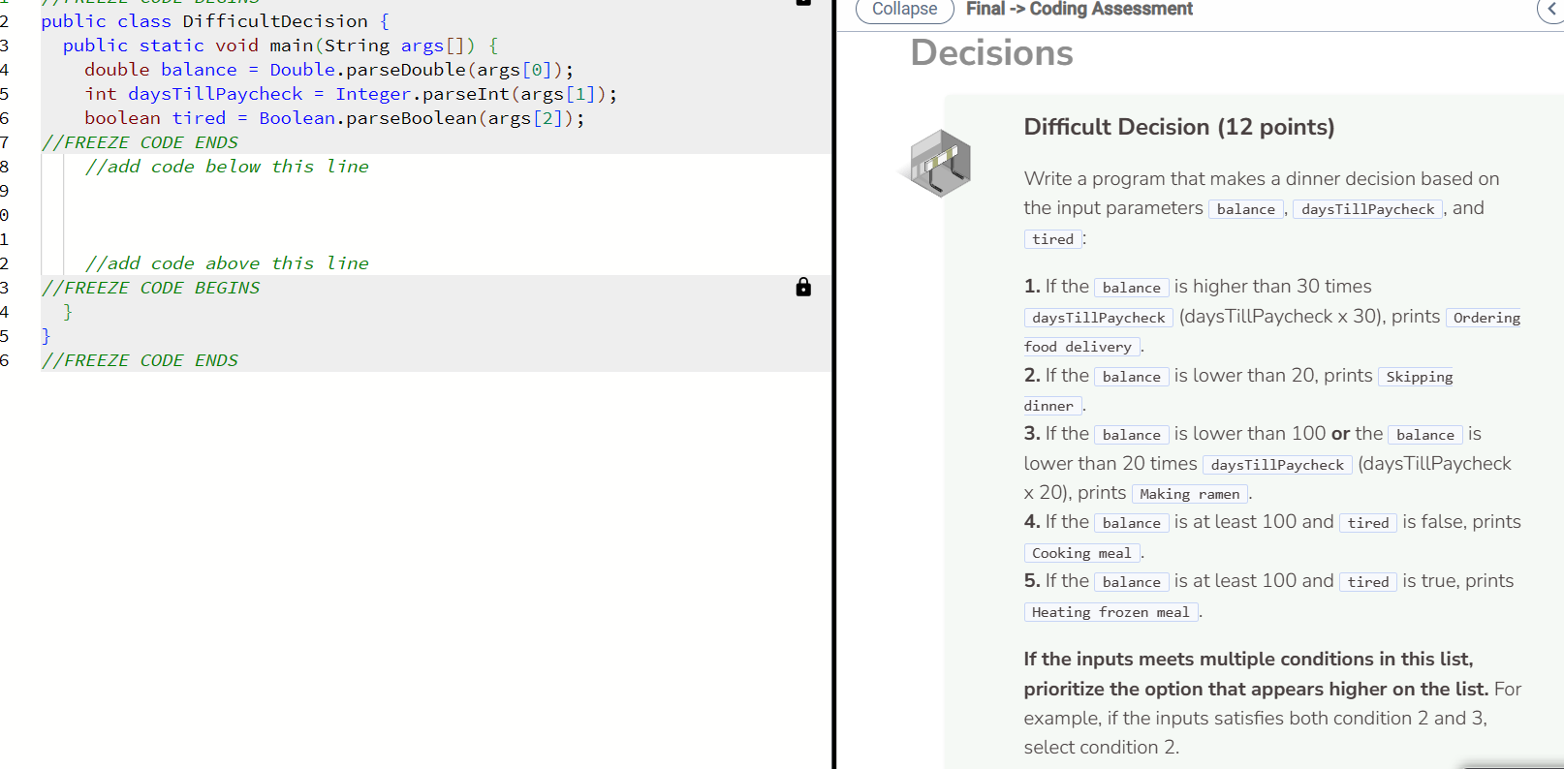Click the Cooking meal chip in condition 4
This screenshot has width=1564, height=769.
click(x=1081, y=553)
